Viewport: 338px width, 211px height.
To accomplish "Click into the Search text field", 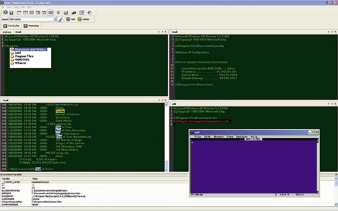I will [x=31, y=19].
